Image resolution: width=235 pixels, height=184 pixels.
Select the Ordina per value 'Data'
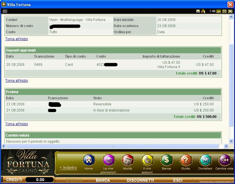click(x=161, y=32)
